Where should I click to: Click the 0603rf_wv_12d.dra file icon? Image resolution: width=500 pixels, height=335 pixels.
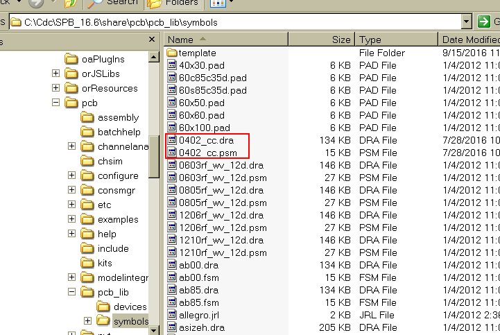click(x=172, y=165)
